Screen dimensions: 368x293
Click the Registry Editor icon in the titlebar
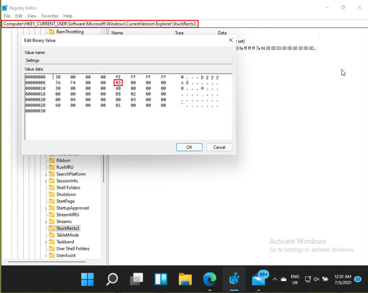(4, 7)
